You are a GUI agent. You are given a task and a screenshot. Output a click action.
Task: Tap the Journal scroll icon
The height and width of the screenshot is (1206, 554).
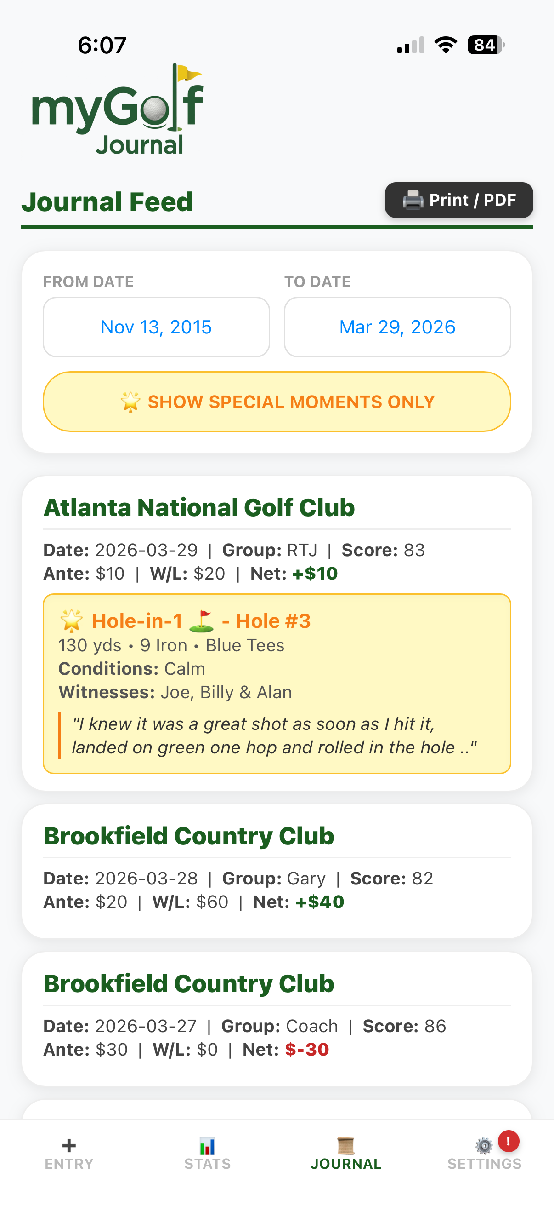pos(345,1146)
